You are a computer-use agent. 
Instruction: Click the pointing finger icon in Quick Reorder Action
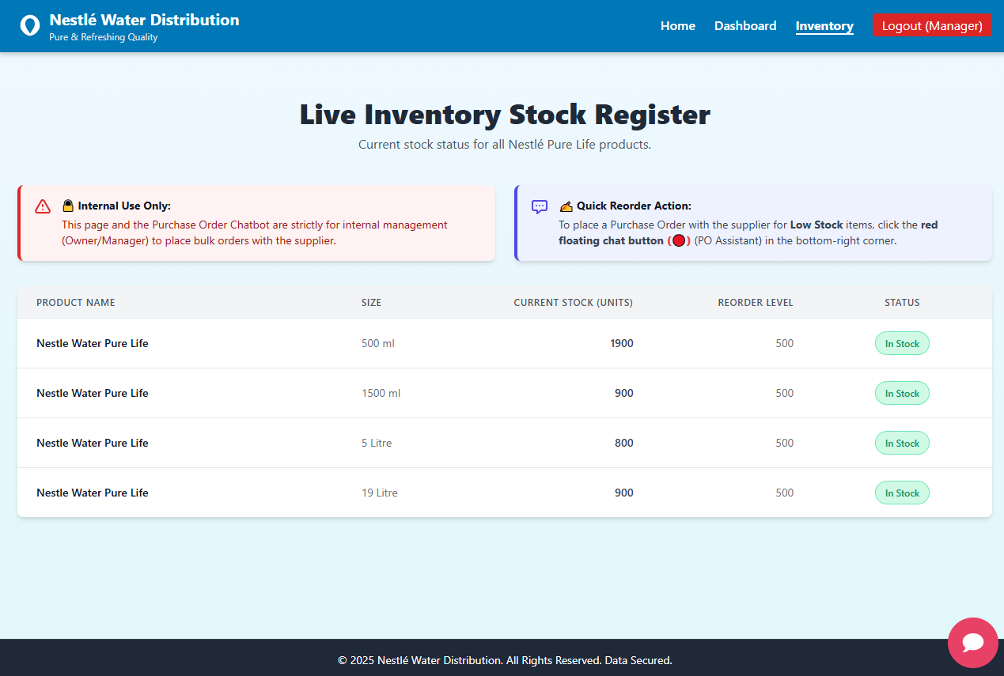pos(565,205)
